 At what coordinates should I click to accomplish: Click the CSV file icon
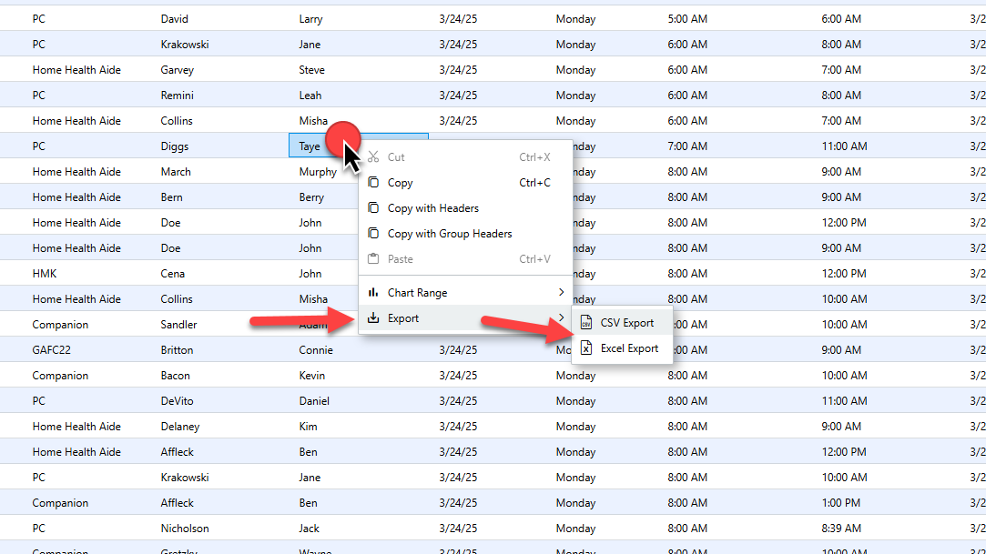click(587, 323)
